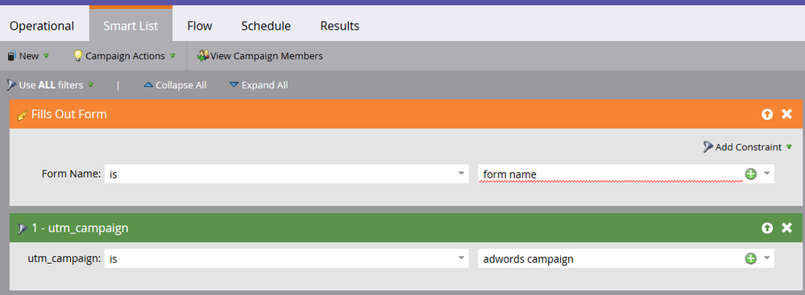Open the Schedule tab
This screenshot has width=805, height=295.
coord(266,26)
